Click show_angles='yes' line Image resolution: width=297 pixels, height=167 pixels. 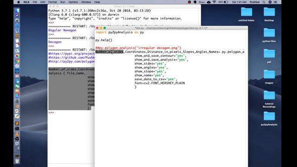(151, 67)
